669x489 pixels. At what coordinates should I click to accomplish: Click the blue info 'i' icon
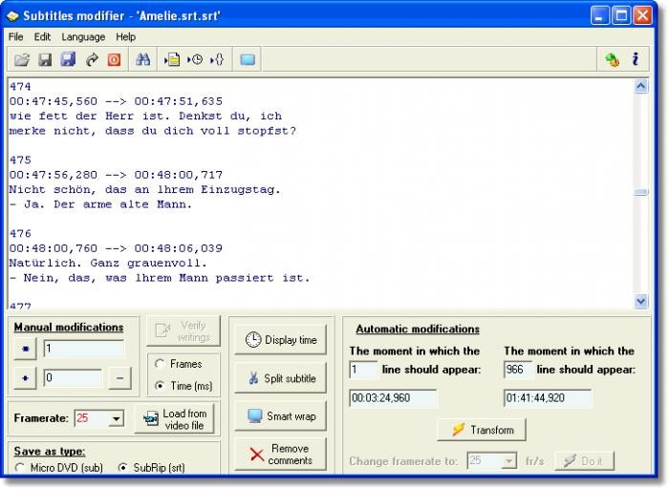tap(636, 59)
